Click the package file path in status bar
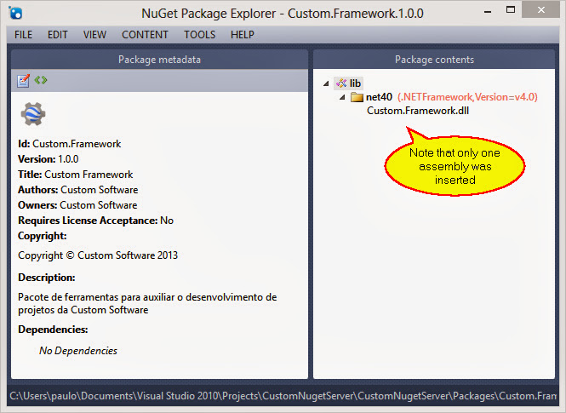This screenshot has width=566, height=413. (283, 396)
